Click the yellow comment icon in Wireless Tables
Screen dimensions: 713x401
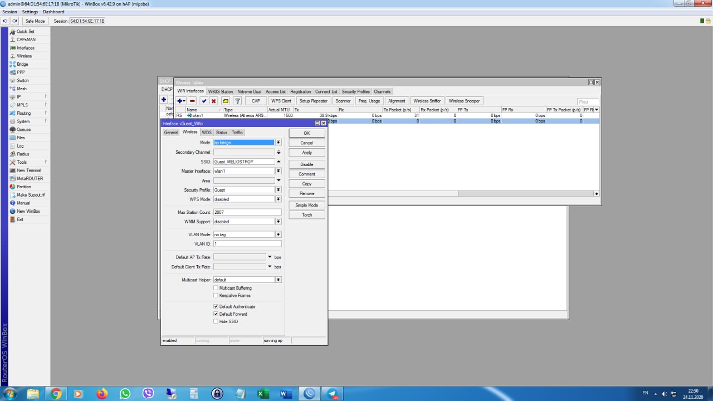click(225, 101)
